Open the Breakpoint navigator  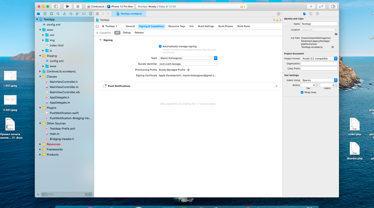point(84,14)
